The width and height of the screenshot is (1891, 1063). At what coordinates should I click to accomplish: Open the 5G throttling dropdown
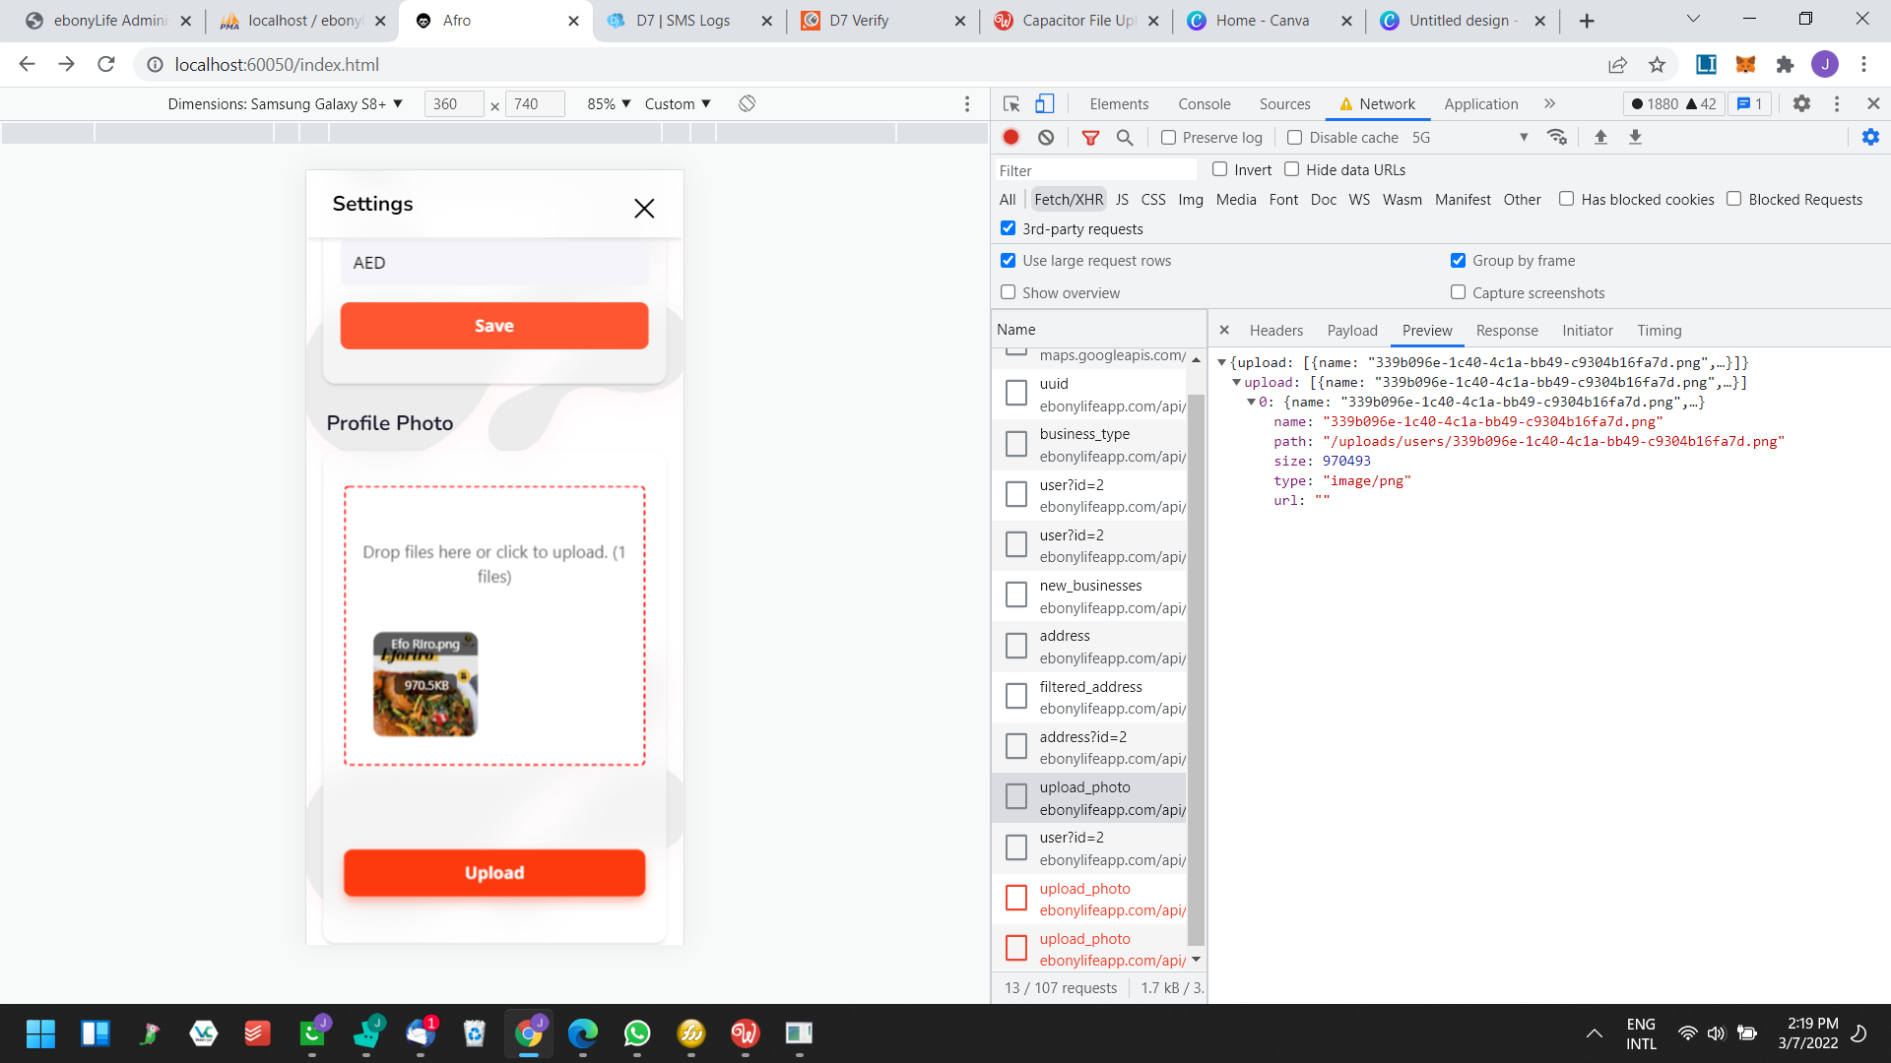coord(1469,138)
